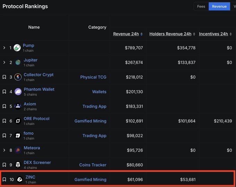The image size is (236, 187).
Task: Click the $133,837 holders revenue cell
Action: pos(187,62)
